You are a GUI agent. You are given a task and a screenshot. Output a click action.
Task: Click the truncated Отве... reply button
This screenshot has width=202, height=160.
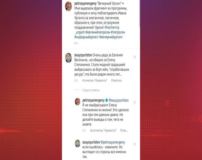pyautogui.click(x=124, y=130)
